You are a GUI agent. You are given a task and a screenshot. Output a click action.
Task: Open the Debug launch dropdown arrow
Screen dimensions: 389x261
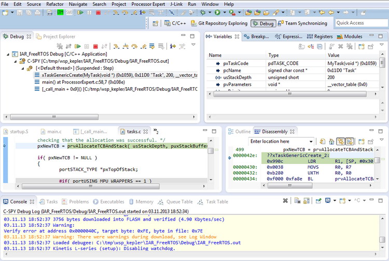(210, 12)
